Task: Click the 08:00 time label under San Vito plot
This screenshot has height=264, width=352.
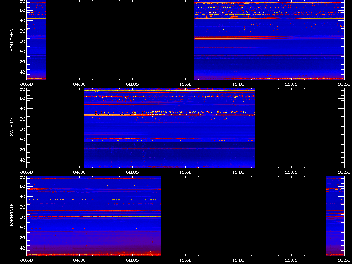Action: click(x=132, y=172)
